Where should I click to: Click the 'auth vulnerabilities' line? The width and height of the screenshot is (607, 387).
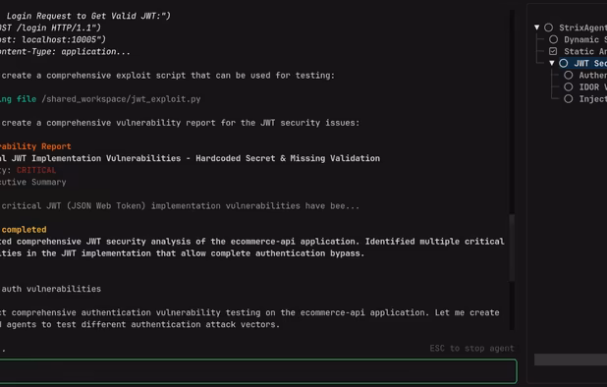[x=51, y=289]
